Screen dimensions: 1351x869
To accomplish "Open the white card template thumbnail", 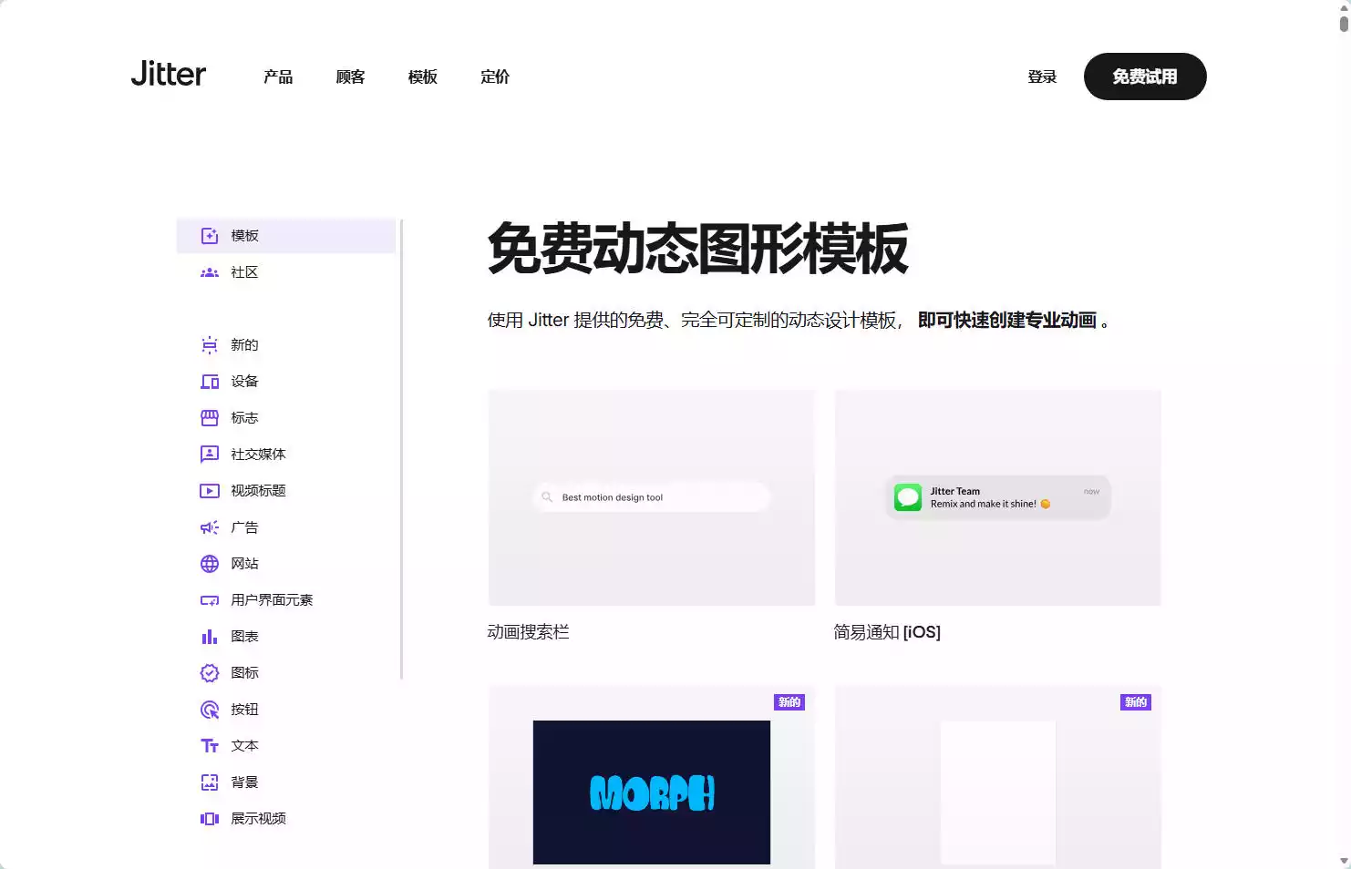I will click(998, 777).
